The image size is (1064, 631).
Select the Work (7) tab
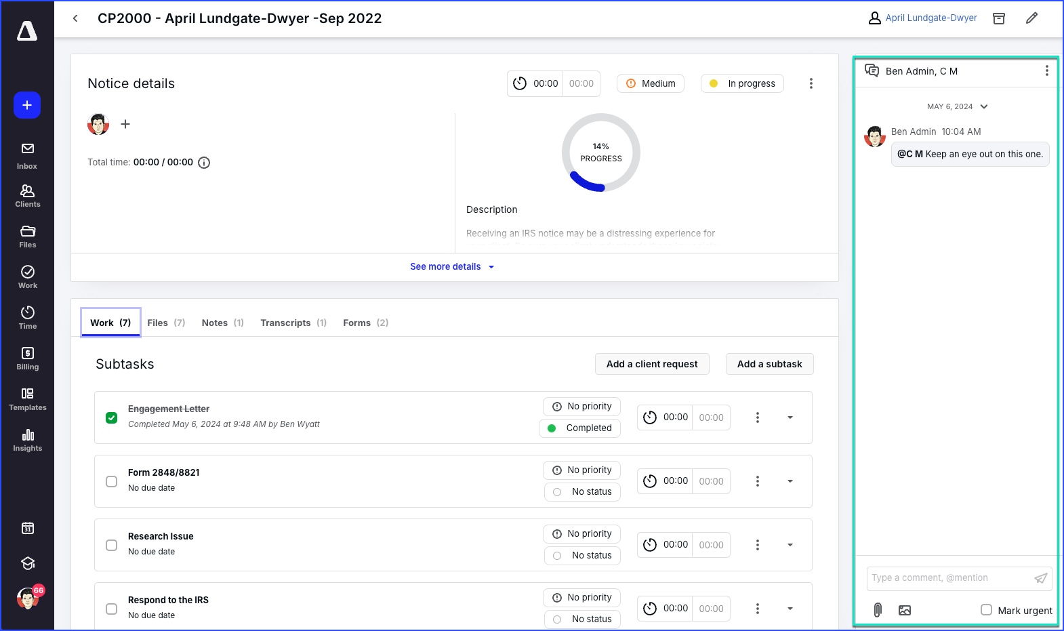pyautogui.click(x=110, y=323)
